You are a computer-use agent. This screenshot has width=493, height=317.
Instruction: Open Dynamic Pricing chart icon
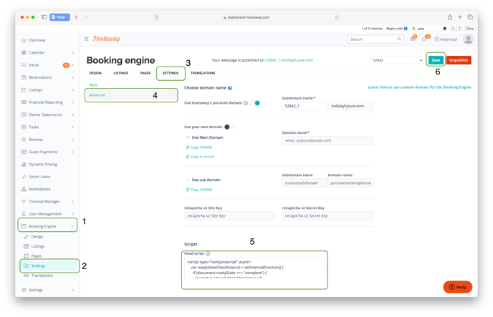(24, 164)
